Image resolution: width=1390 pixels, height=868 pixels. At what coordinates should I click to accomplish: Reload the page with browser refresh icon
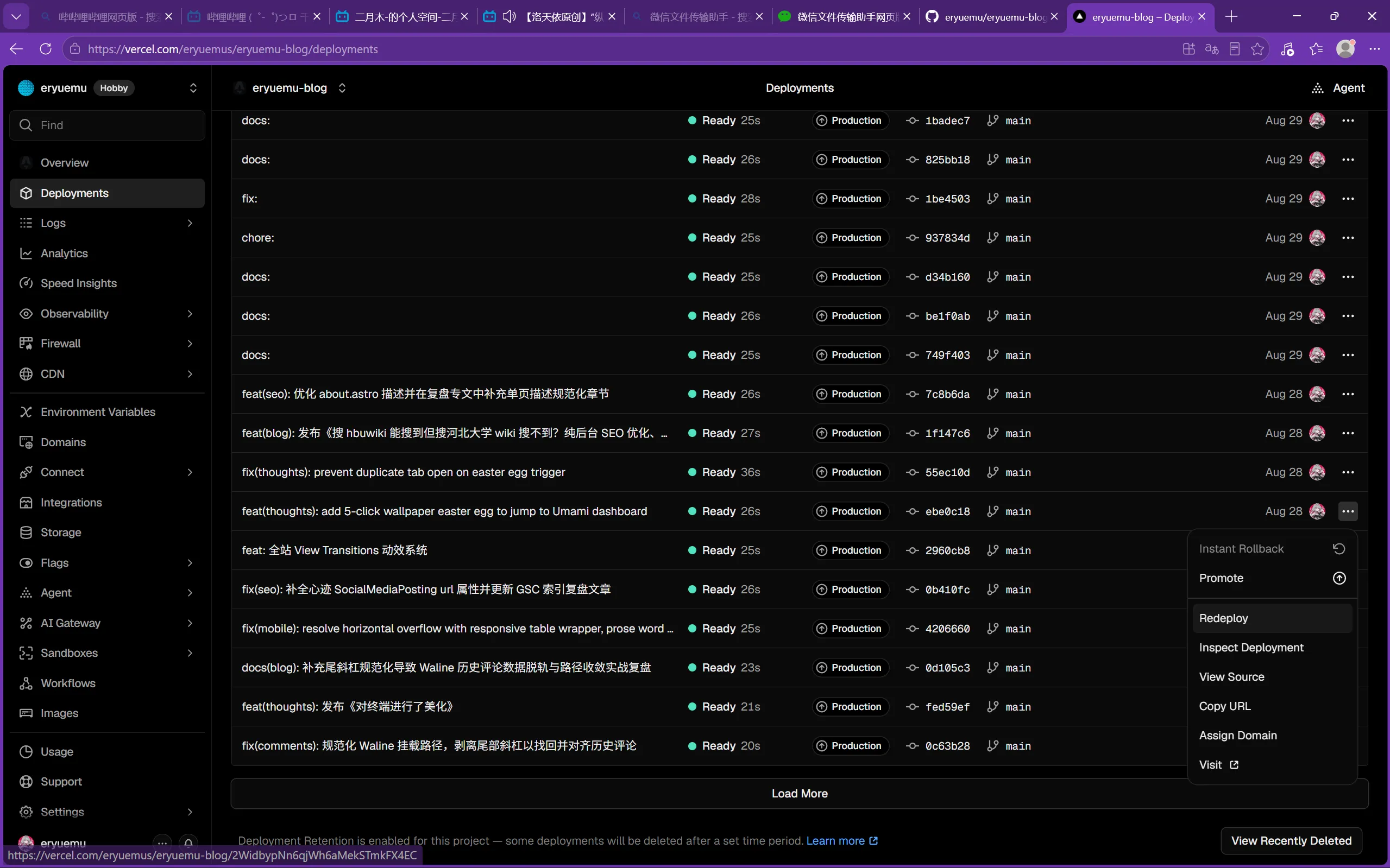click(x=46, y=49)
